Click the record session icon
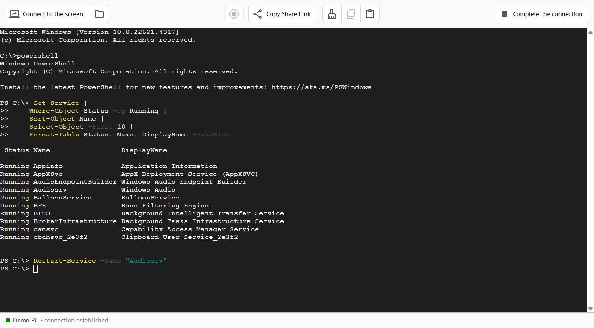This screenshot has height=328, width=594. 234,14
